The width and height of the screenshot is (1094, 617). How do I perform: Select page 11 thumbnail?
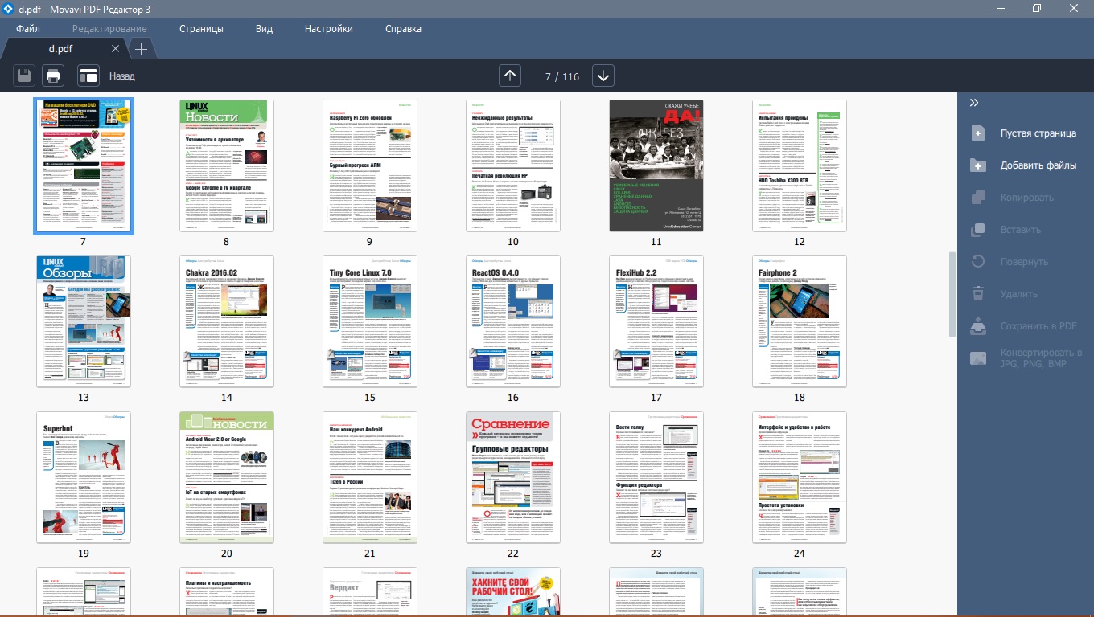[656, 165]
